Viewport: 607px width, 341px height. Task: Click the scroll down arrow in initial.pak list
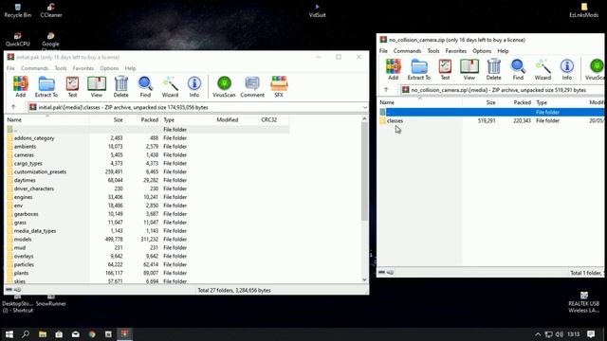point(364,279)
